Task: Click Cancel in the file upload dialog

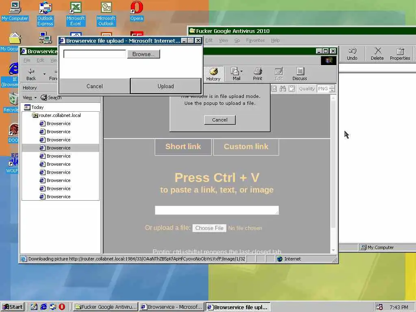Action: click(94, 86)
